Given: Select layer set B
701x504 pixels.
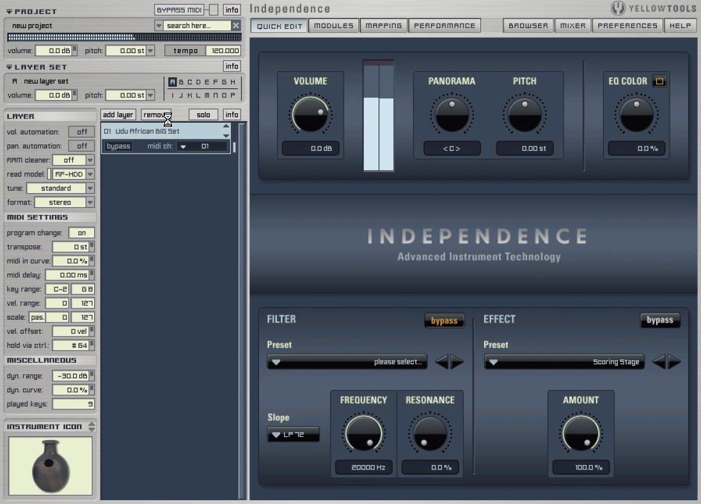Looking at the screenshot, I should [181, 82].
